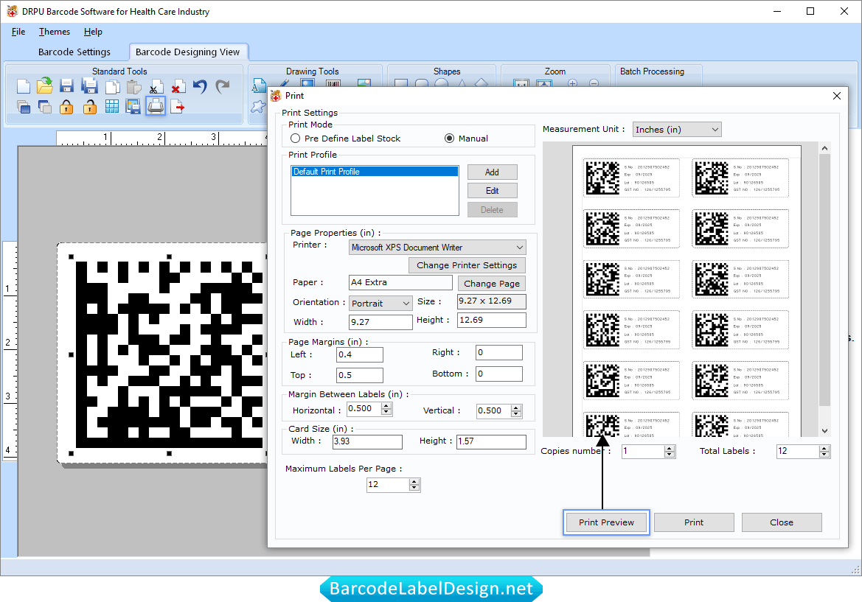
Task: Decrease Maximum Labels Per Page value
Action: pos(414,488)
